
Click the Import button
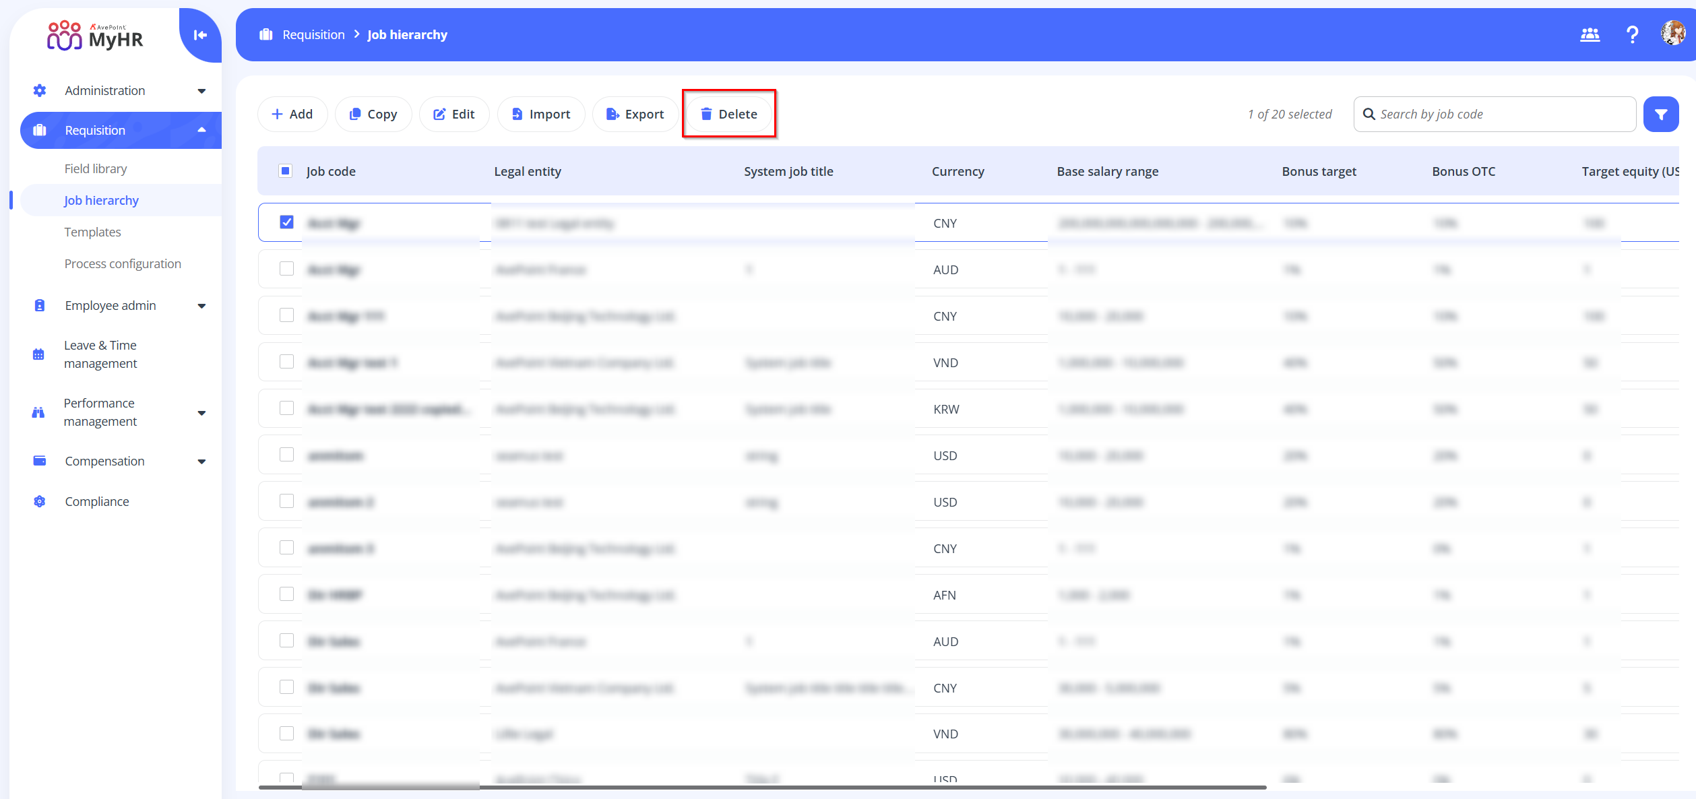(x=541, y=114)
